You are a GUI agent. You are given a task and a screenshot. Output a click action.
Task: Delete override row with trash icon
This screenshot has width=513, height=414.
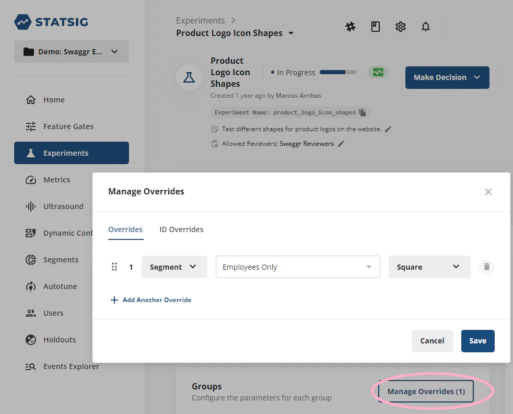point(486,267)
